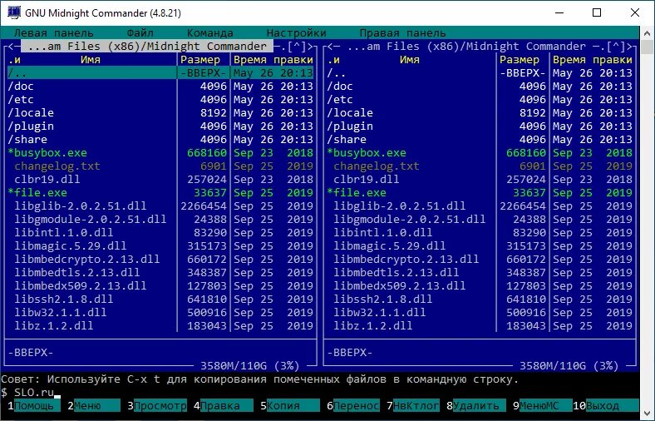Click the window scrollbar down arrow
The width and height of the screenshot is (655, 421).
point(647,413)
